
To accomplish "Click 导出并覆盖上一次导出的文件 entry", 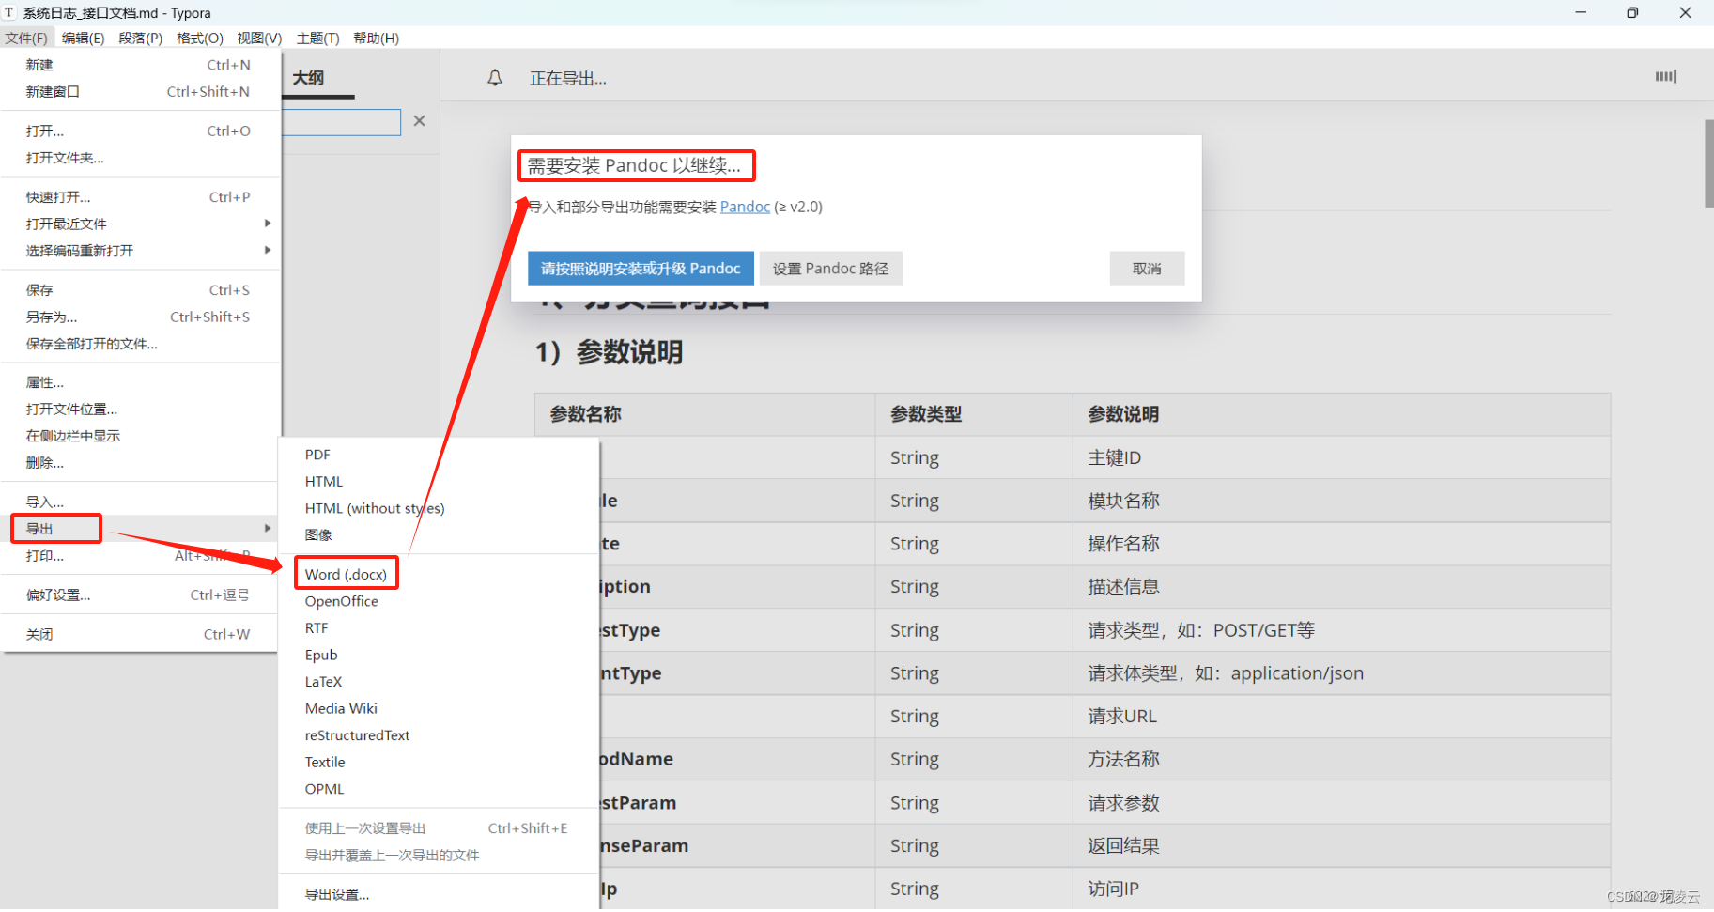I will tap(440, 855).
